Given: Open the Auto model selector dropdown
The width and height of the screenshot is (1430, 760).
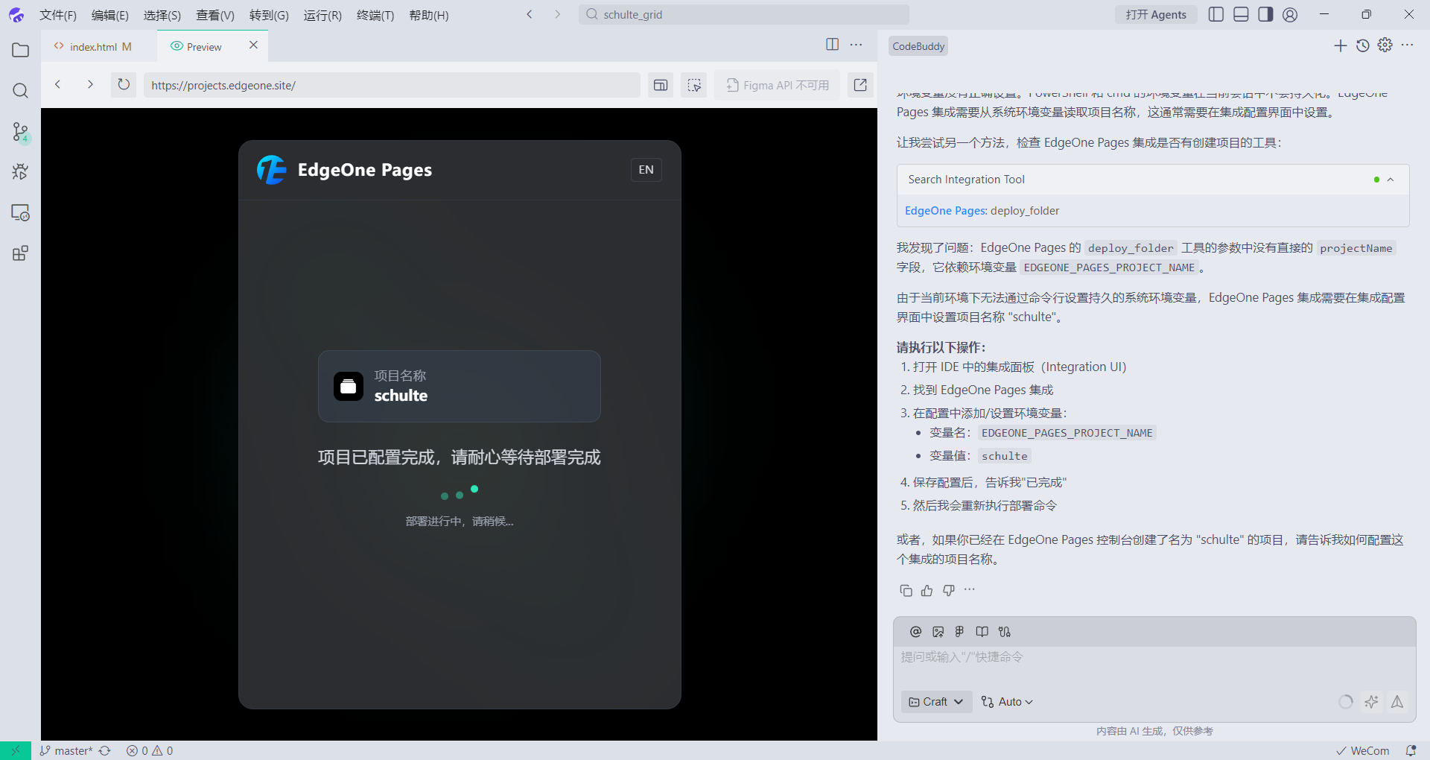Looking at the screenshot, I should [x=1007, y=701].
